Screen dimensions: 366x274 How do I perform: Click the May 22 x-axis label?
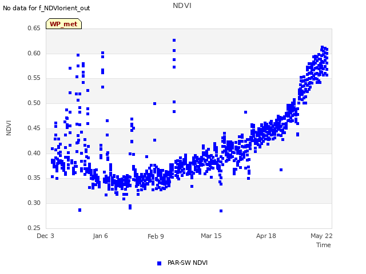pyautogui.click(x=321, y=236)
